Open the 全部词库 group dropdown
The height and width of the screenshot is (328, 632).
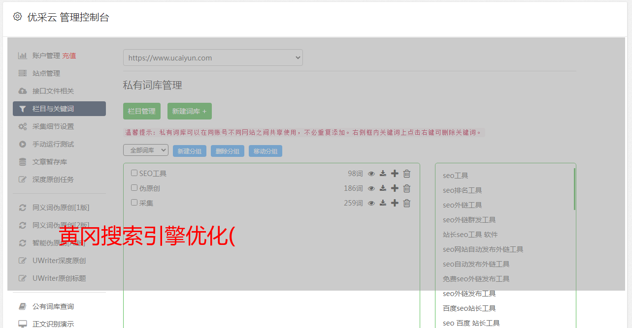[x=146, y=150]
